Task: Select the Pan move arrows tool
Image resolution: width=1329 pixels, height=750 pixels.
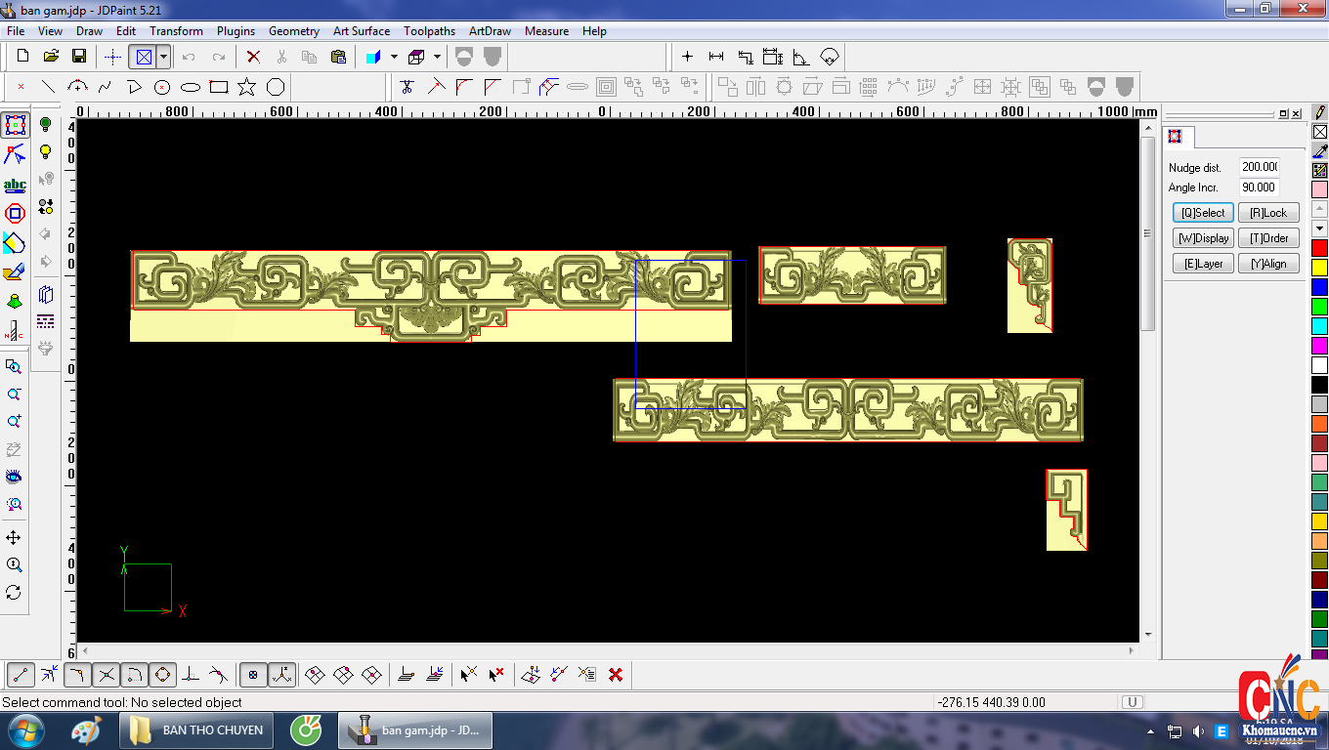Action: [x=14, y=538]
